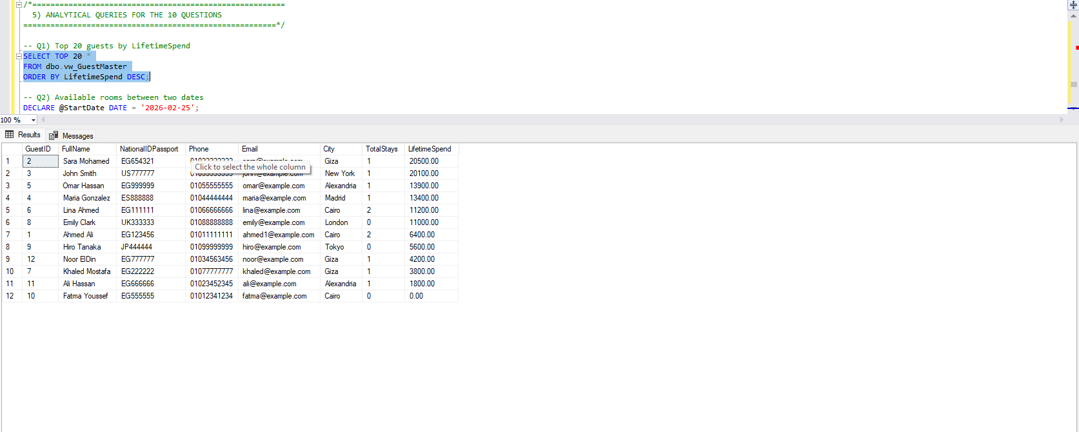The width and height of the screenshot is (1079, 432).
Task: Click the phone cell '01055555555'
Action: click(x=212, y=186)
